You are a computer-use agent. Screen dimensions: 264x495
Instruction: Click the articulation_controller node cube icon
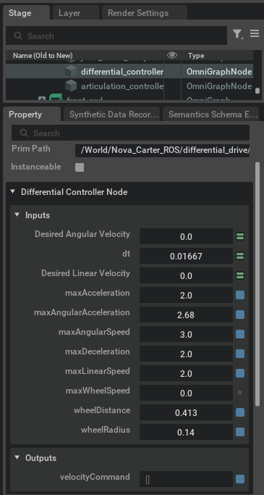click(71, 86)
